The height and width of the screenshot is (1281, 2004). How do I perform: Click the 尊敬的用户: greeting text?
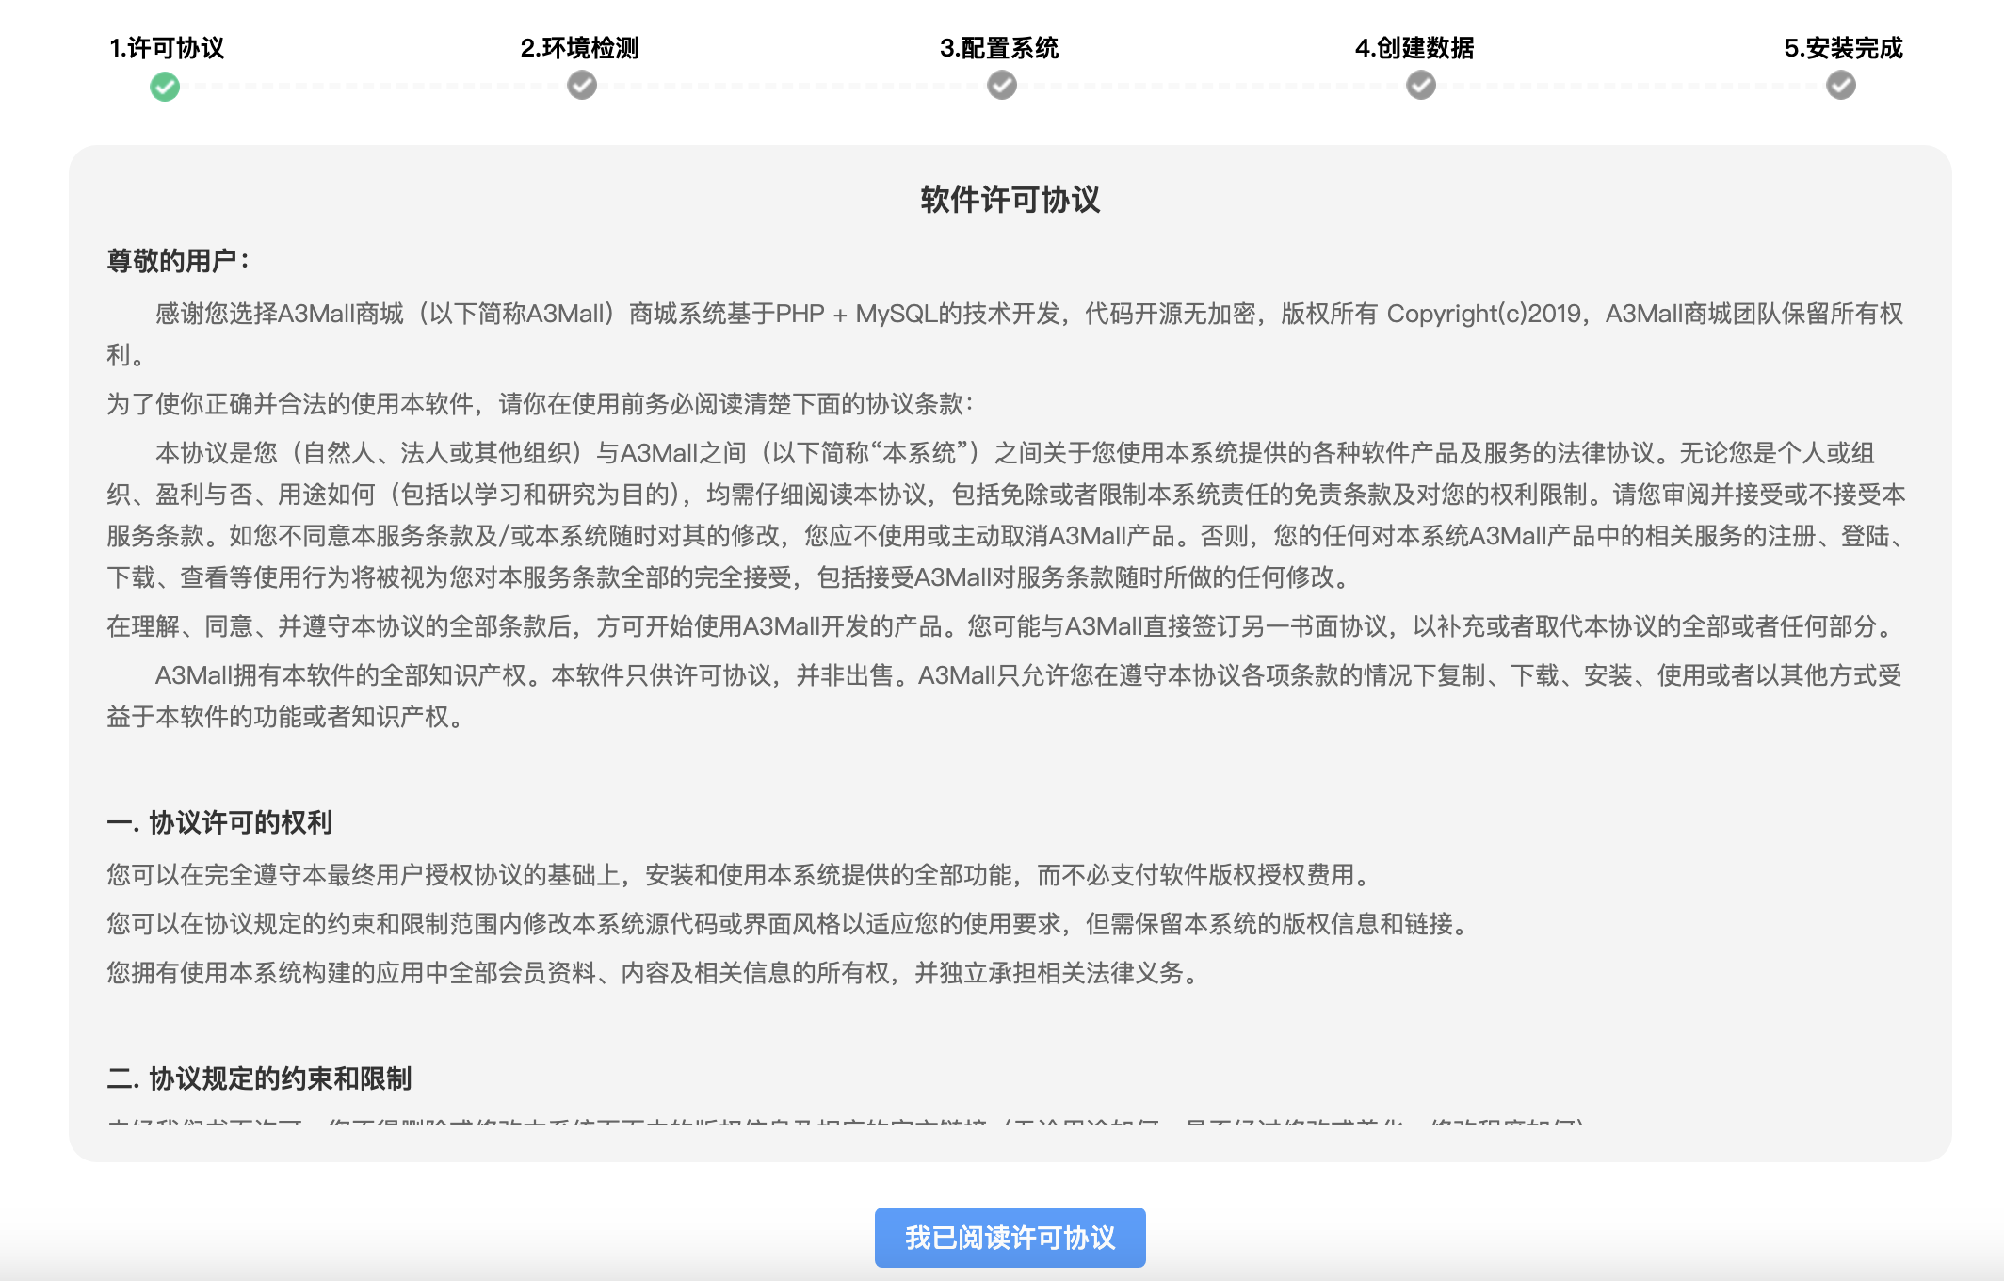pyautogui.click(x=178, y=261)
